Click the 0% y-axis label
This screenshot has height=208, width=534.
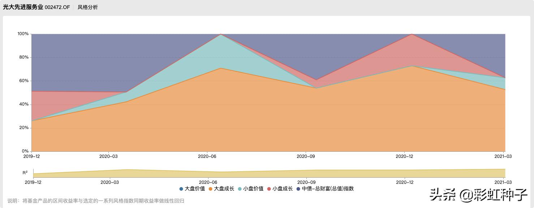click(x=25, y=151)
